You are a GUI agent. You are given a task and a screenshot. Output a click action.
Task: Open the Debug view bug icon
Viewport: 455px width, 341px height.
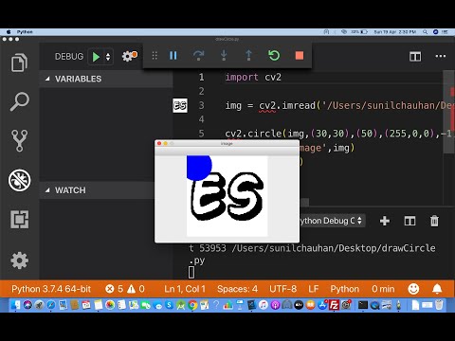coord(20,180)
